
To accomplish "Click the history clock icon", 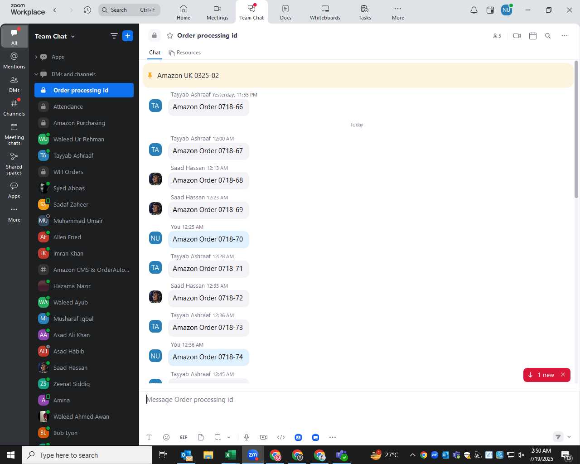I will point(87,10).
